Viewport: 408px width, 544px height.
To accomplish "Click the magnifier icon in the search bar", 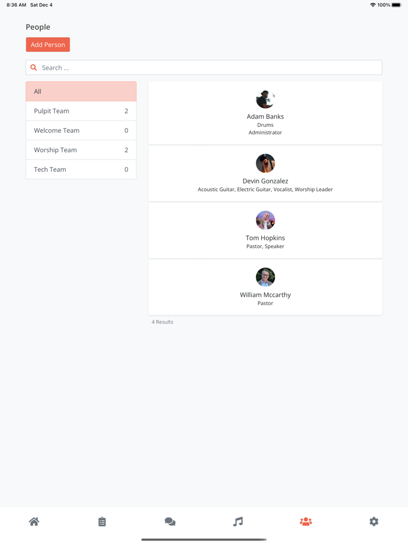I will (34, 68).
